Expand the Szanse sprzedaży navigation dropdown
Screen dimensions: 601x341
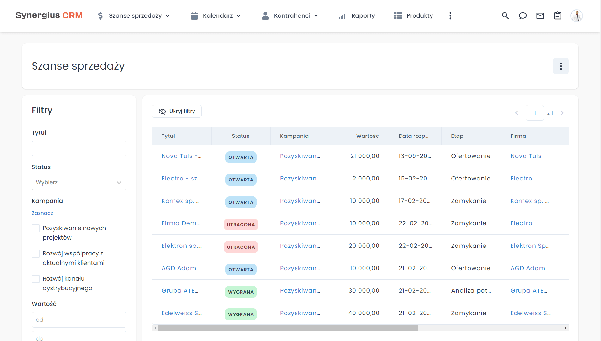(168, 15)
